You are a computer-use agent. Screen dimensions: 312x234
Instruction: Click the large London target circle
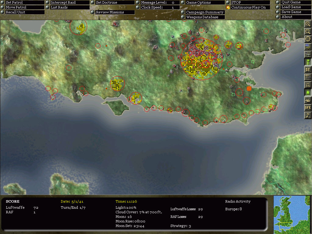pos(201,59)
